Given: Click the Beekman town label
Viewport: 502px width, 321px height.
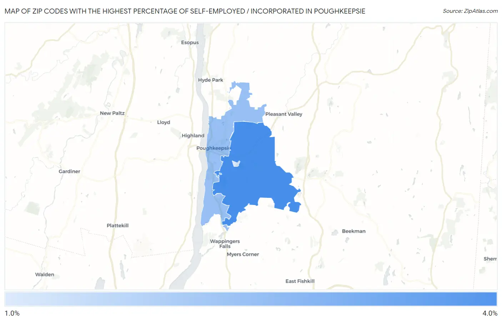Looking at the screenshot, I should pyautogui.click(x=353, y=231).
